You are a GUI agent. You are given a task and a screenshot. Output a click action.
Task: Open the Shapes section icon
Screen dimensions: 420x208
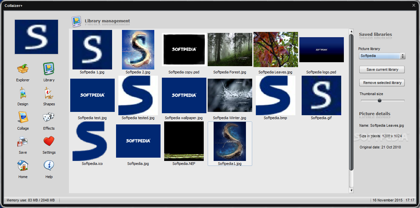[x=49, y=93]
